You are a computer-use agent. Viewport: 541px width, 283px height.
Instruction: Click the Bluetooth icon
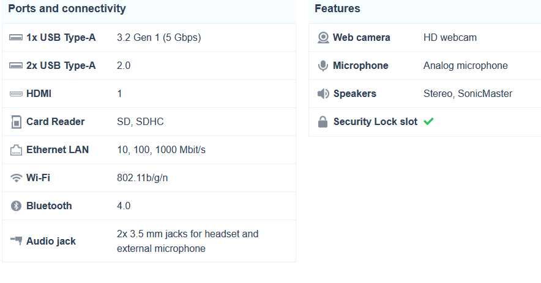coord(16,206)
